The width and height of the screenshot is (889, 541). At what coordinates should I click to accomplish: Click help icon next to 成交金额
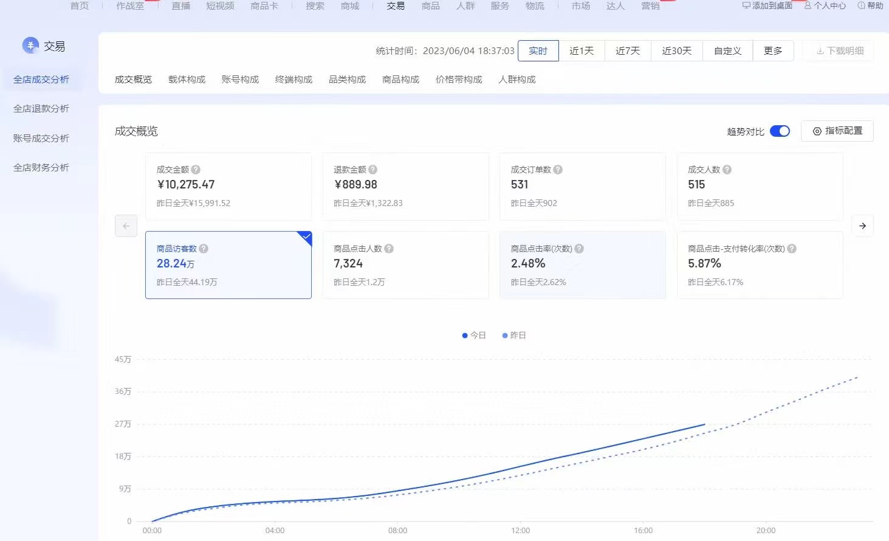[196, 170]
